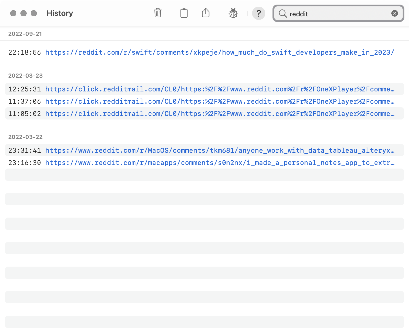Clear the reddit search with the X button
Image resolution: width=409 pixels, height=333 pixels.
point(395,13)
